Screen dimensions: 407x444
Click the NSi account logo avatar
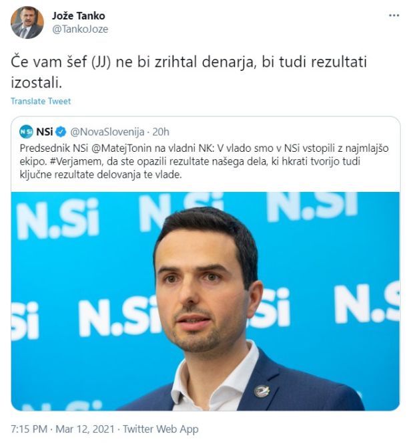coord(26,132)
